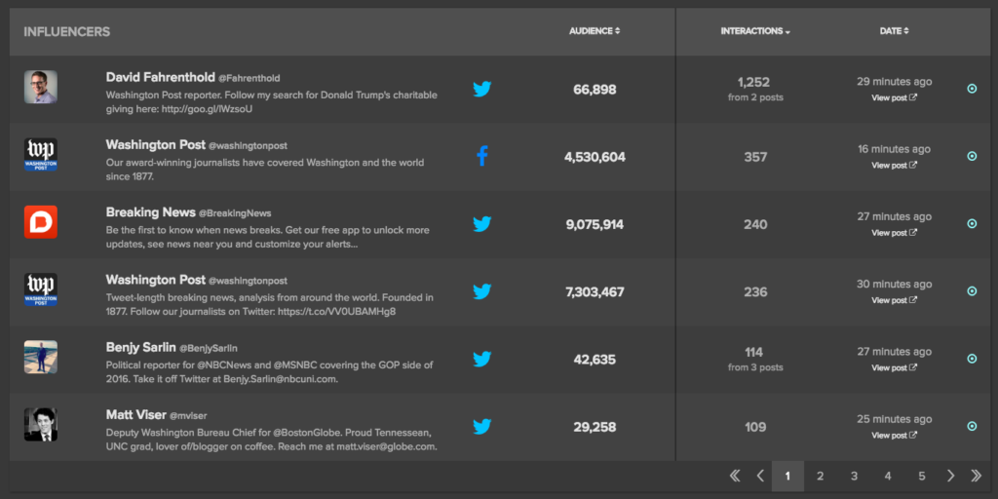Toggle the circle marker for David Fahrenthold
The width and height of the screenshot is (998, 499).
point(972,89)
